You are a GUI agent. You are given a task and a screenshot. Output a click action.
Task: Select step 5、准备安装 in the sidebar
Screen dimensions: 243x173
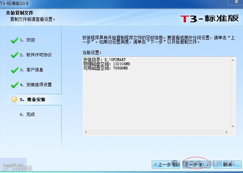[33, 100]
